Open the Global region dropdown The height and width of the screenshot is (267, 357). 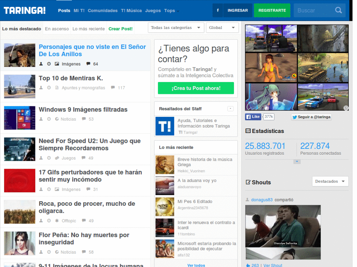point(222,28)
